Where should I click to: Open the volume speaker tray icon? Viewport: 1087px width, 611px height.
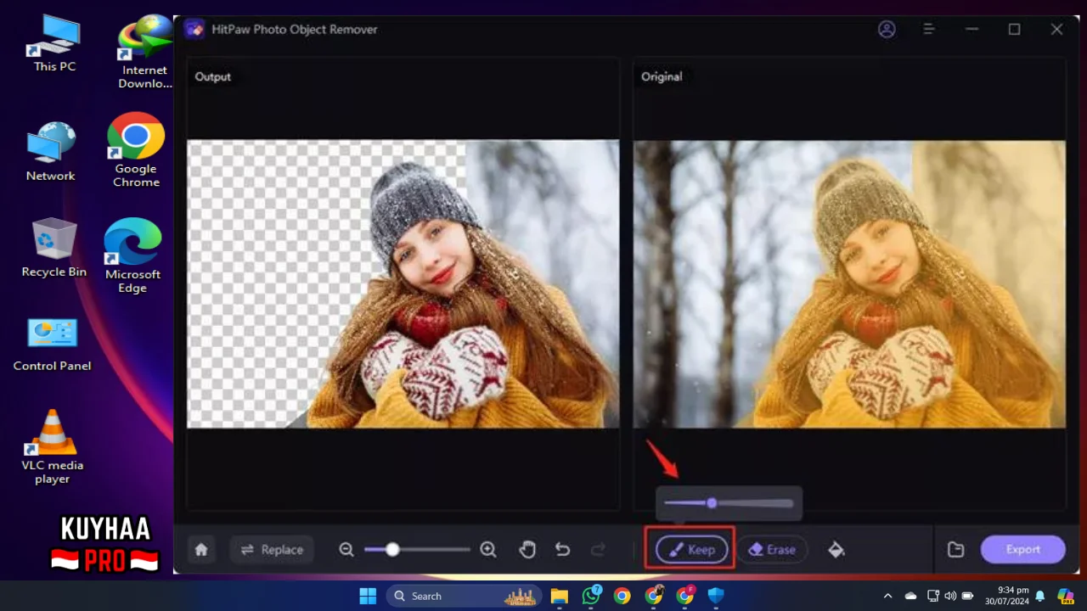click(949, 596)
